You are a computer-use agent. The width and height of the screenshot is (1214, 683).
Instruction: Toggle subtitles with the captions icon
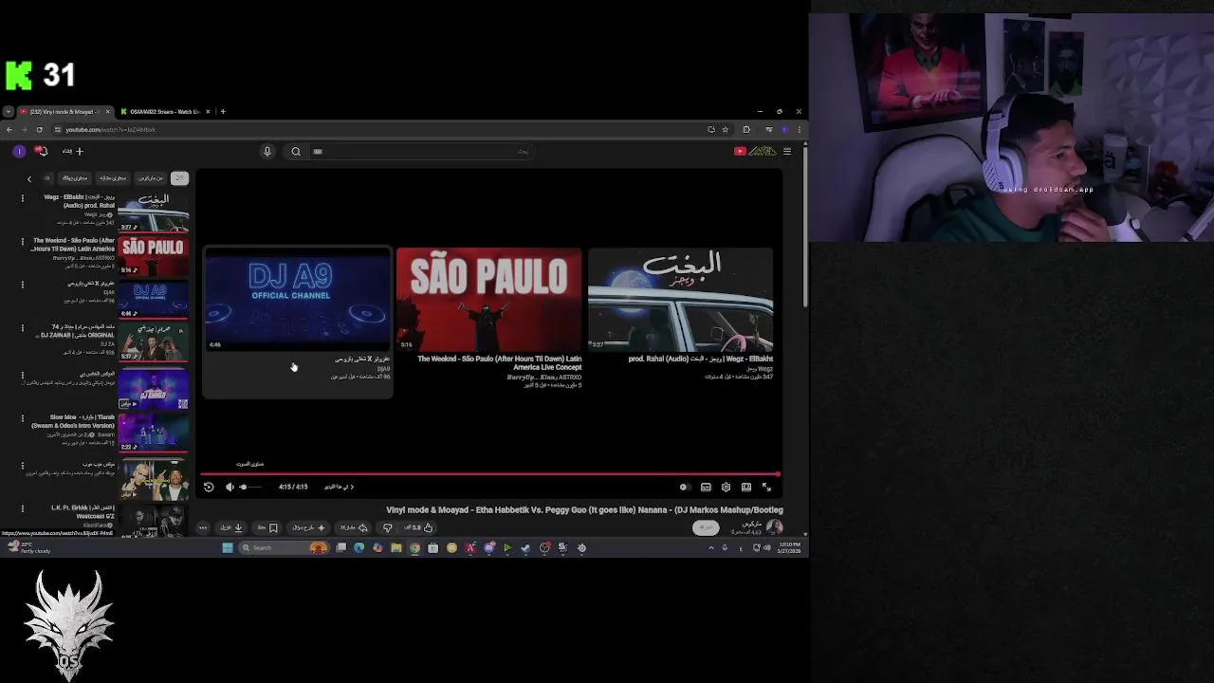click(706, 487)
